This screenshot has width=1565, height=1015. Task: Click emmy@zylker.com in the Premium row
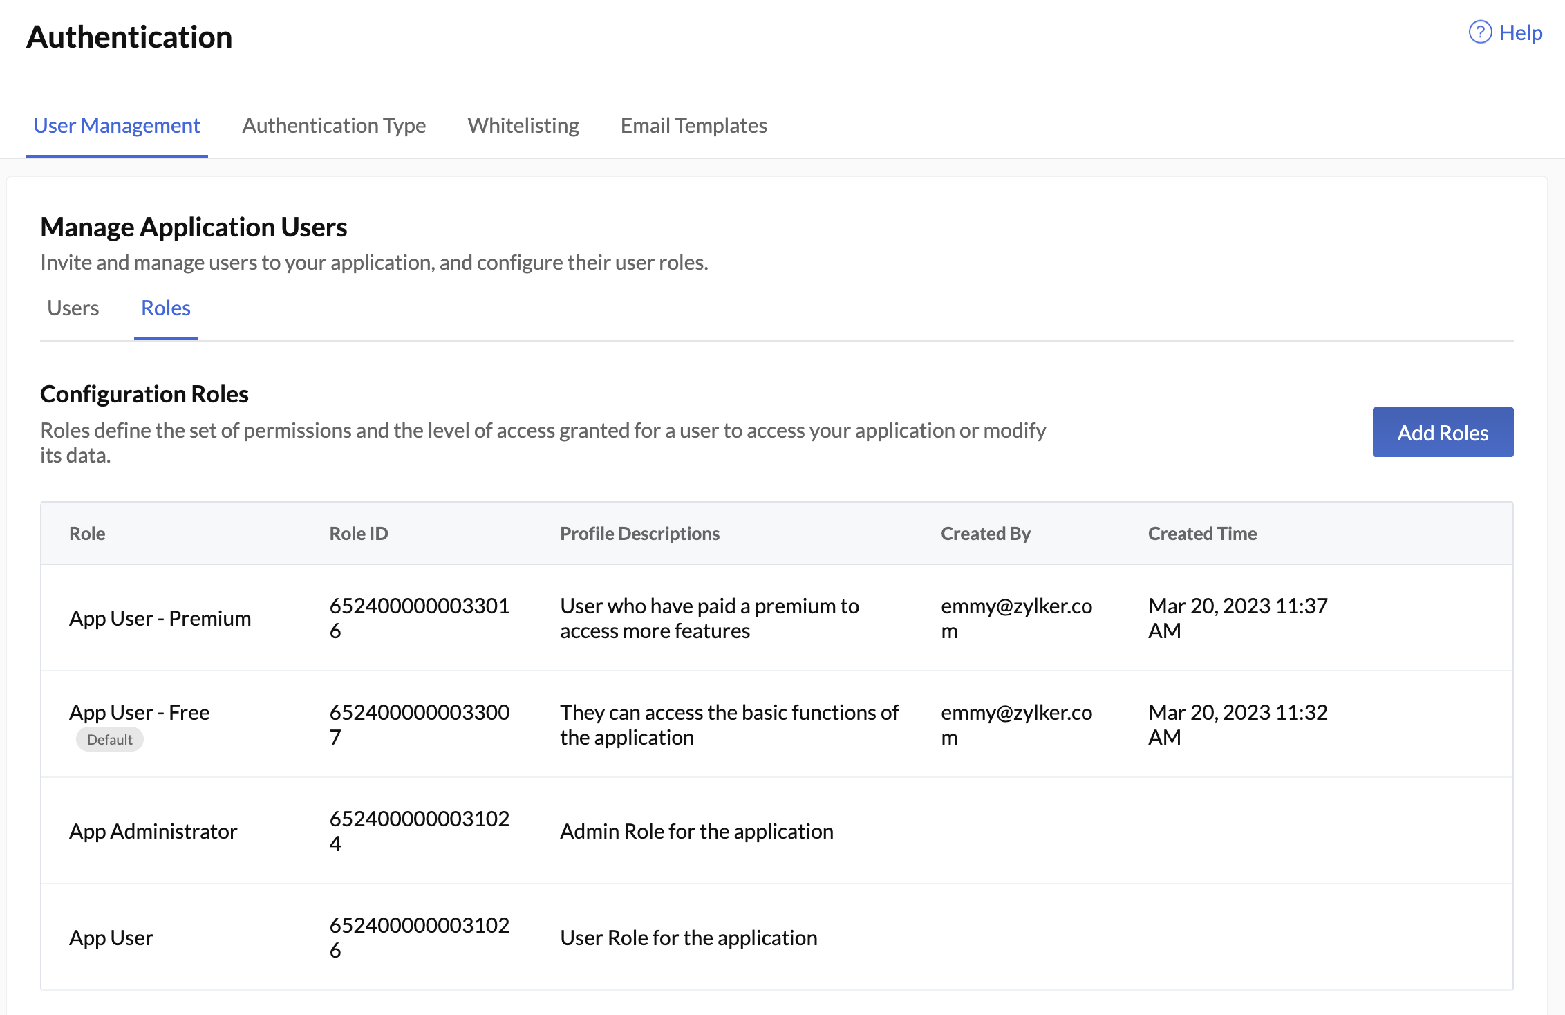pyautogui.click(x=1016, y=618)
